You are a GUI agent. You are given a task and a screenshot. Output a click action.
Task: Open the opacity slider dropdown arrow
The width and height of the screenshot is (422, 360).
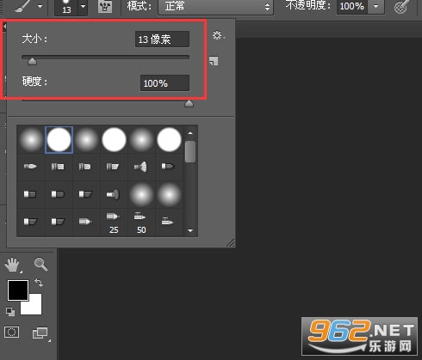point(376,6)
